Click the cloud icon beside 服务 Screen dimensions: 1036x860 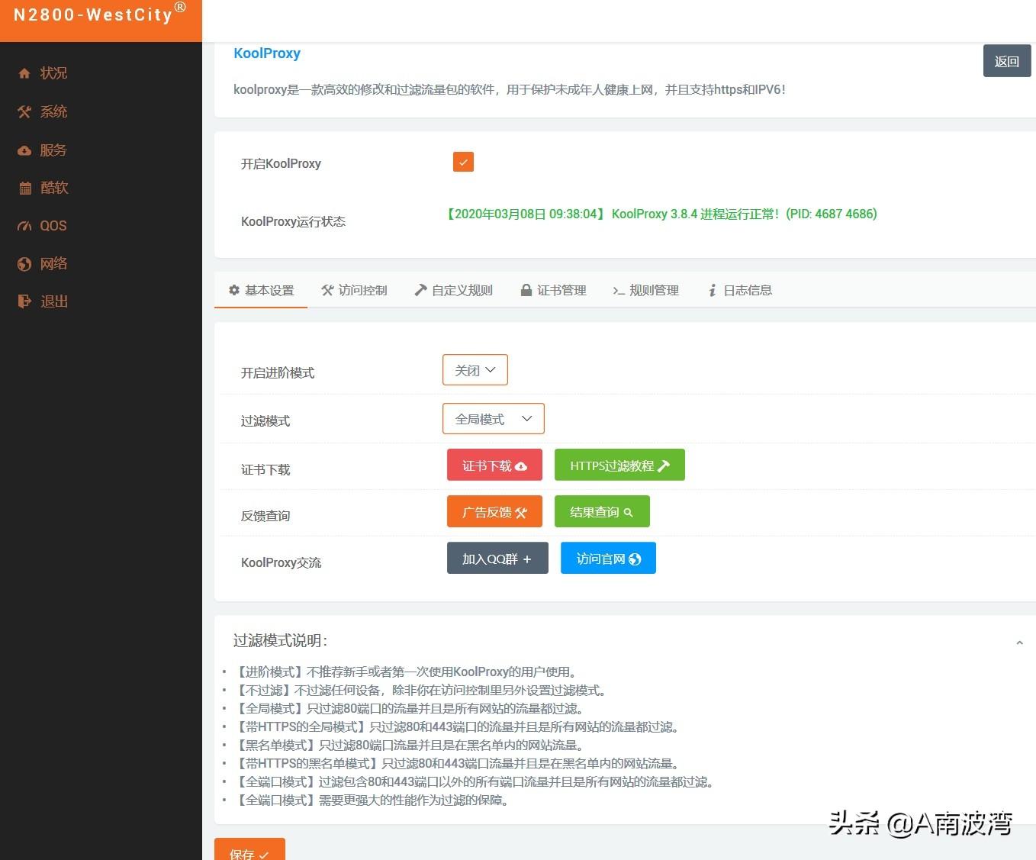tap(24, 150)
